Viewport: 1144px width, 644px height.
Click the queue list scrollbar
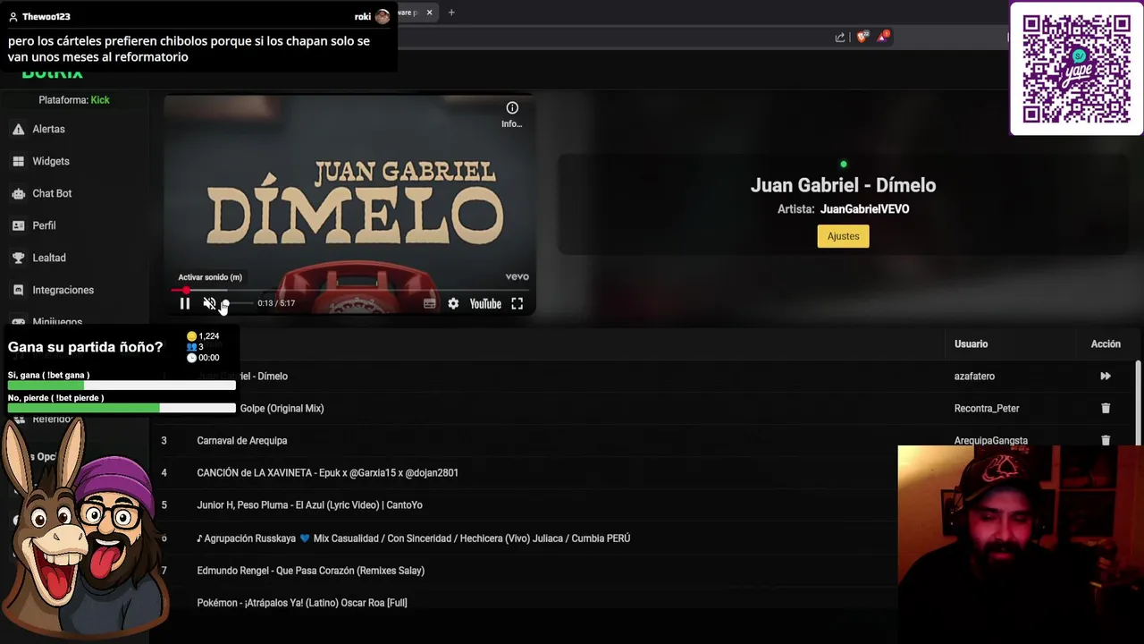1138,402
